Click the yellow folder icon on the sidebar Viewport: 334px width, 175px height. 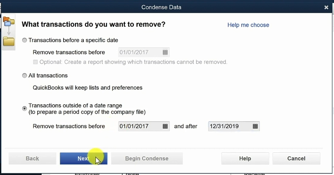[x=9, y=41]
